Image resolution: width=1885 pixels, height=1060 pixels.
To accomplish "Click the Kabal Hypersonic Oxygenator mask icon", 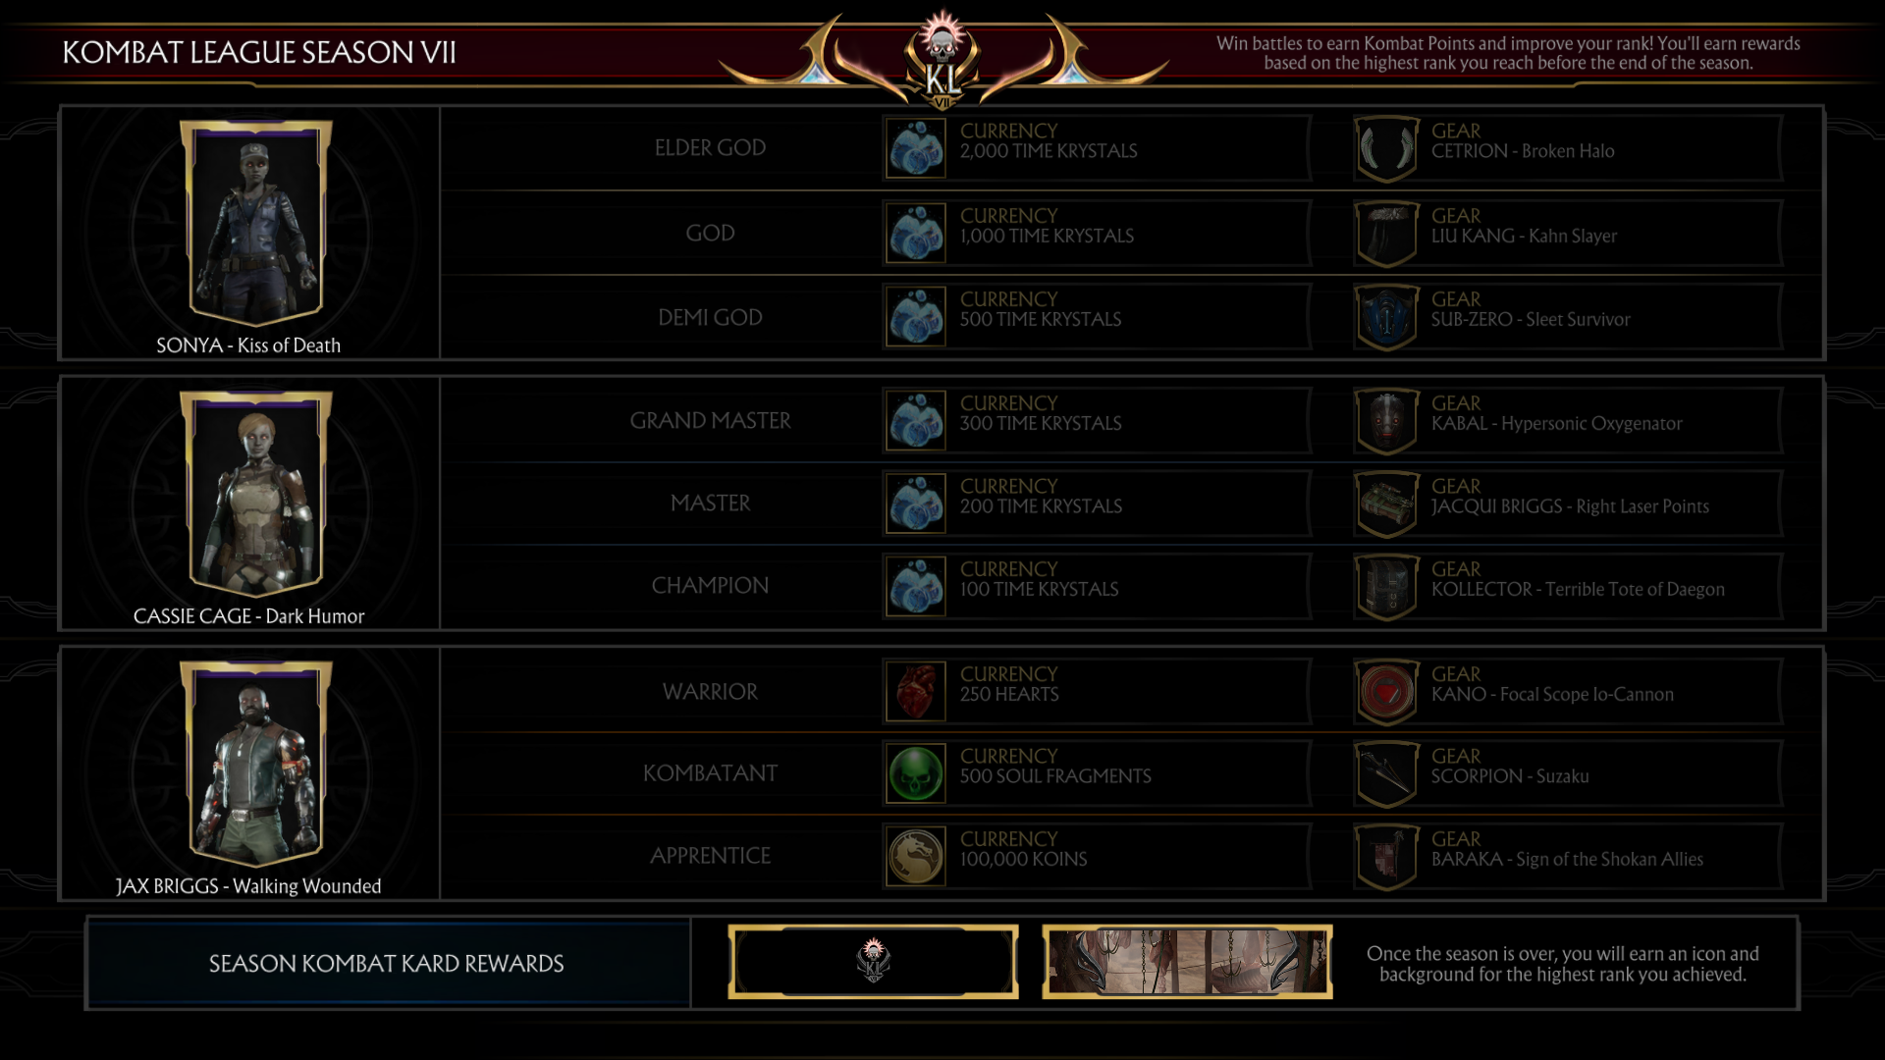I will click(x=1386, y=421).
